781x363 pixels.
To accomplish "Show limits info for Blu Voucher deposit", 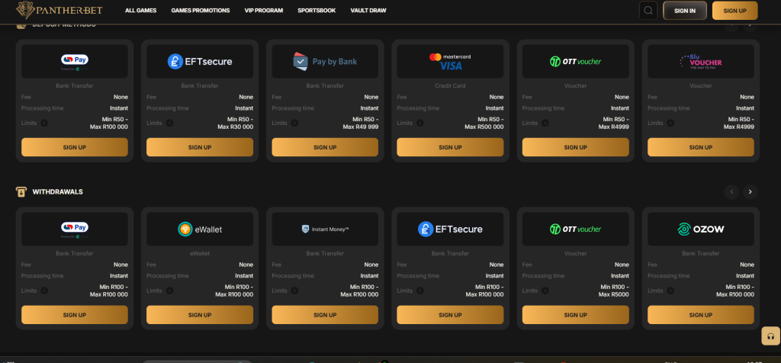I will [x=670, y=123].
